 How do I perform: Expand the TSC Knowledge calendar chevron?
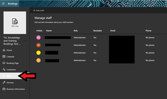25,41
